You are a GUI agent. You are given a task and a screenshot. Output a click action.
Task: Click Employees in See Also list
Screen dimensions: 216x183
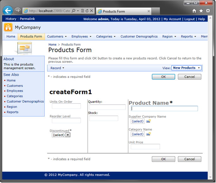tap(15, 91)
